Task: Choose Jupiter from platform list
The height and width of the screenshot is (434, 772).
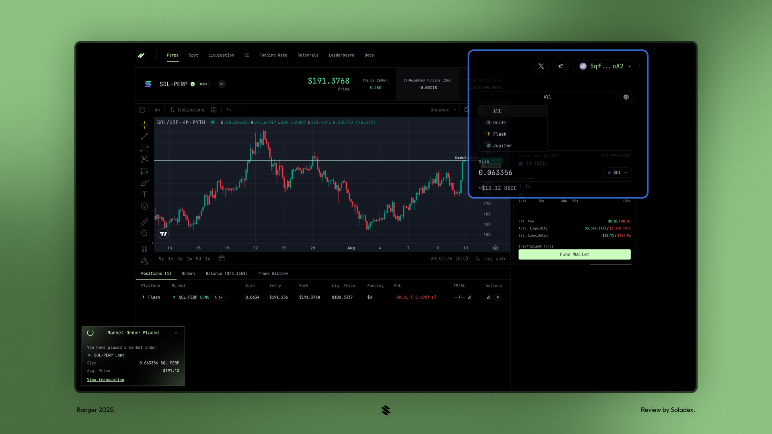Action: (513, 146)
